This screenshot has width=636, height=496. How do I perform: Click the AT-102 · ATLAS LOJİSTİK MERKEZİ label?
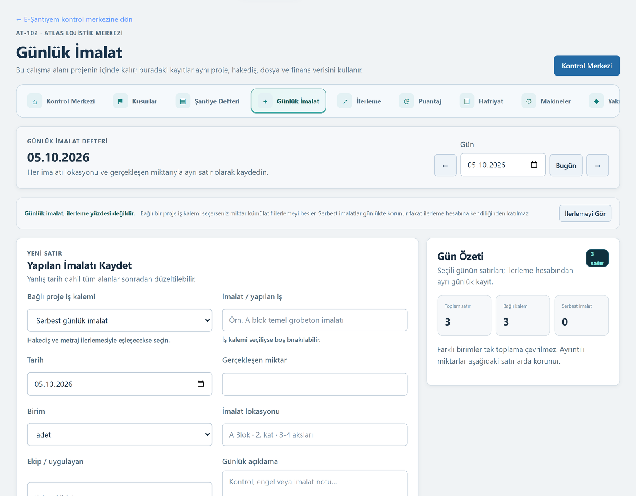[70, 33]
